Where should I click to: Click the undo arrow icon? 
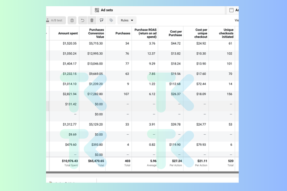pyautogui.click(x=82, y=21)
